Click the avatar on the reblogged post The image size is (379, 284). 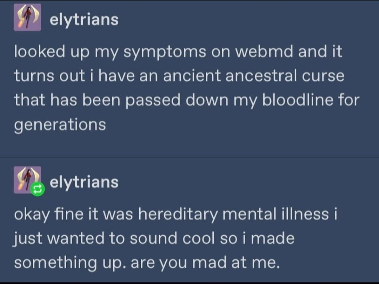(x=27, y=180)
